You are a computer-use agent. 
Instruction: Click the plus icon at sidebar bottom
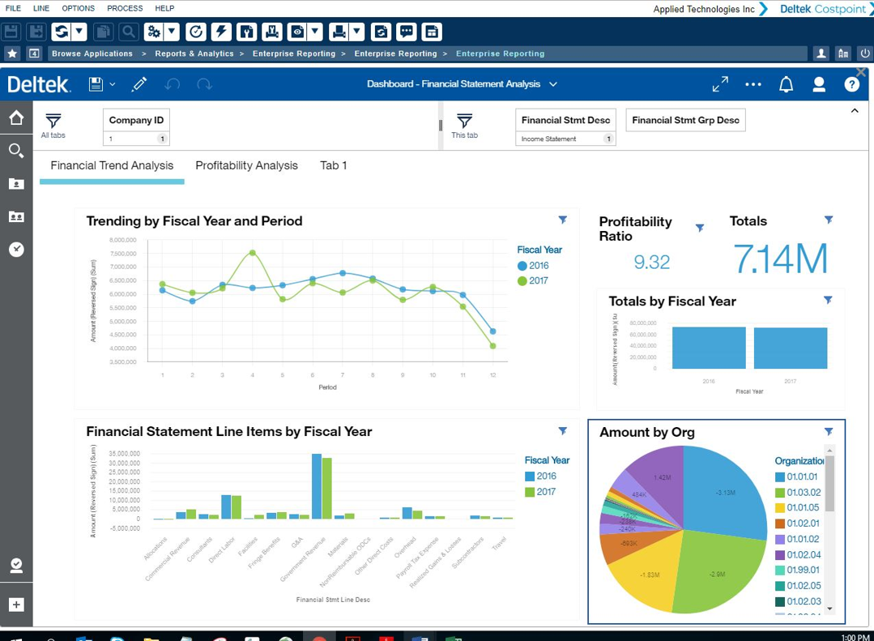click(16, 605)
